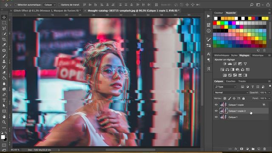
Task: Add a Black & White adjustment
Action: (232, 70)
